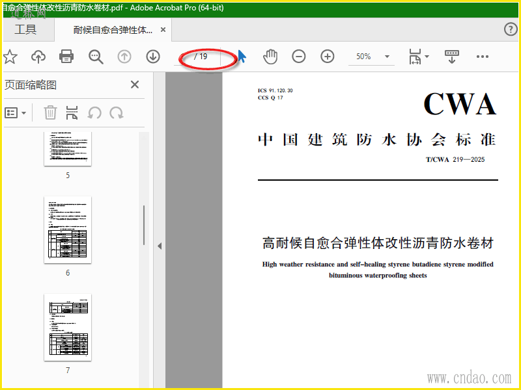521x390 pixels.
Task: Open the help question mark icon
Action: pyautogui.click(x=511, y=29)
